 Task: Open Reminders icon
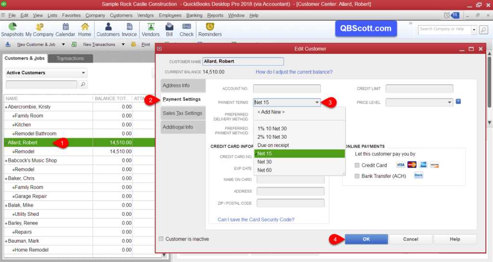click(x=210, y=30)
